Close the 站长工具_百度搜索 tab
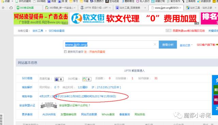The height and width of the screenshot is (125, 218). pyautogui.click(x=145, y=8)
